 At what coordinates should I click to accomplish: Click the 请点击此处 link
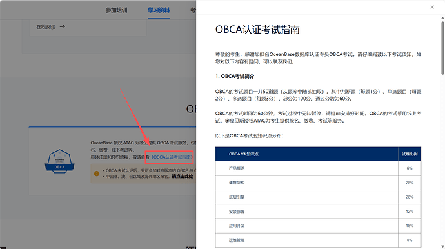(183, 176)
